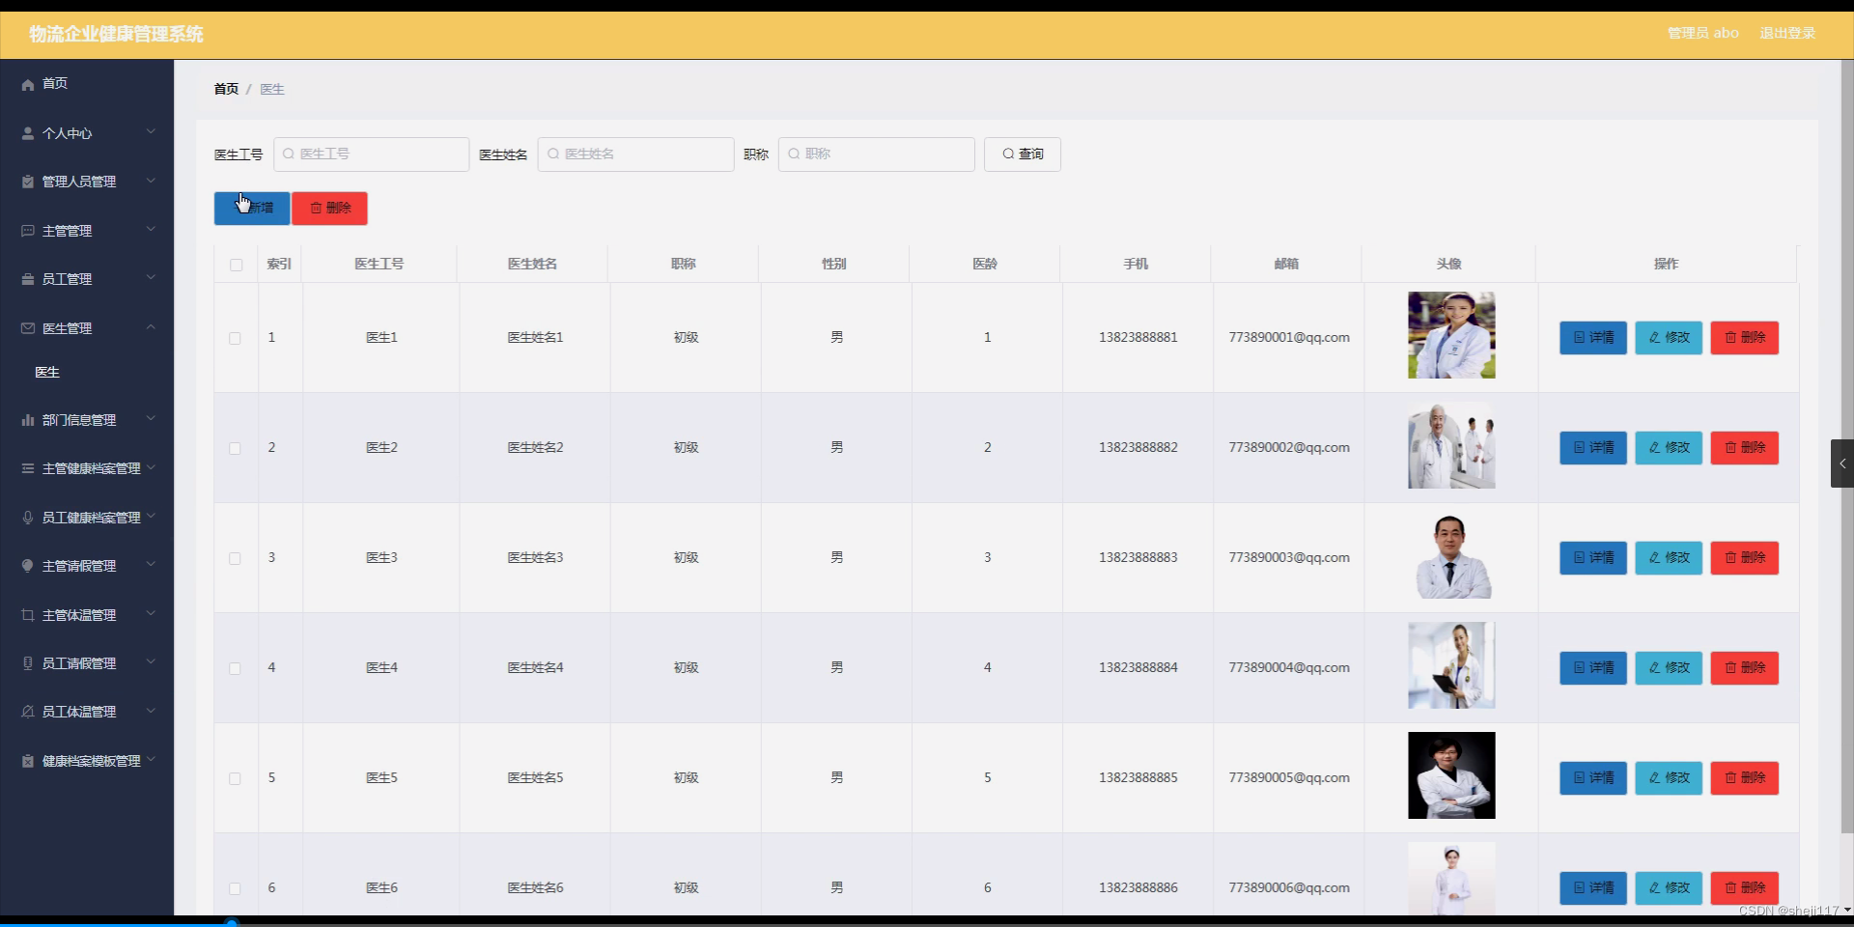Click the 新增 add button
The image size is (1854, 927).
251,208
